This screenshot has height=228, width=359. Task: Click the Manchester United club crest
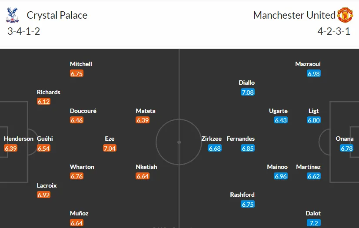pos(345,15)
